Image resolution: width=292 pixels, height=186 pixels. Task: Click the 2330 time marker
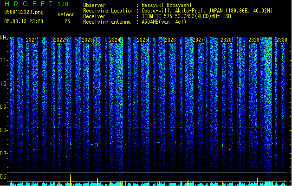[x=282, y=40]
